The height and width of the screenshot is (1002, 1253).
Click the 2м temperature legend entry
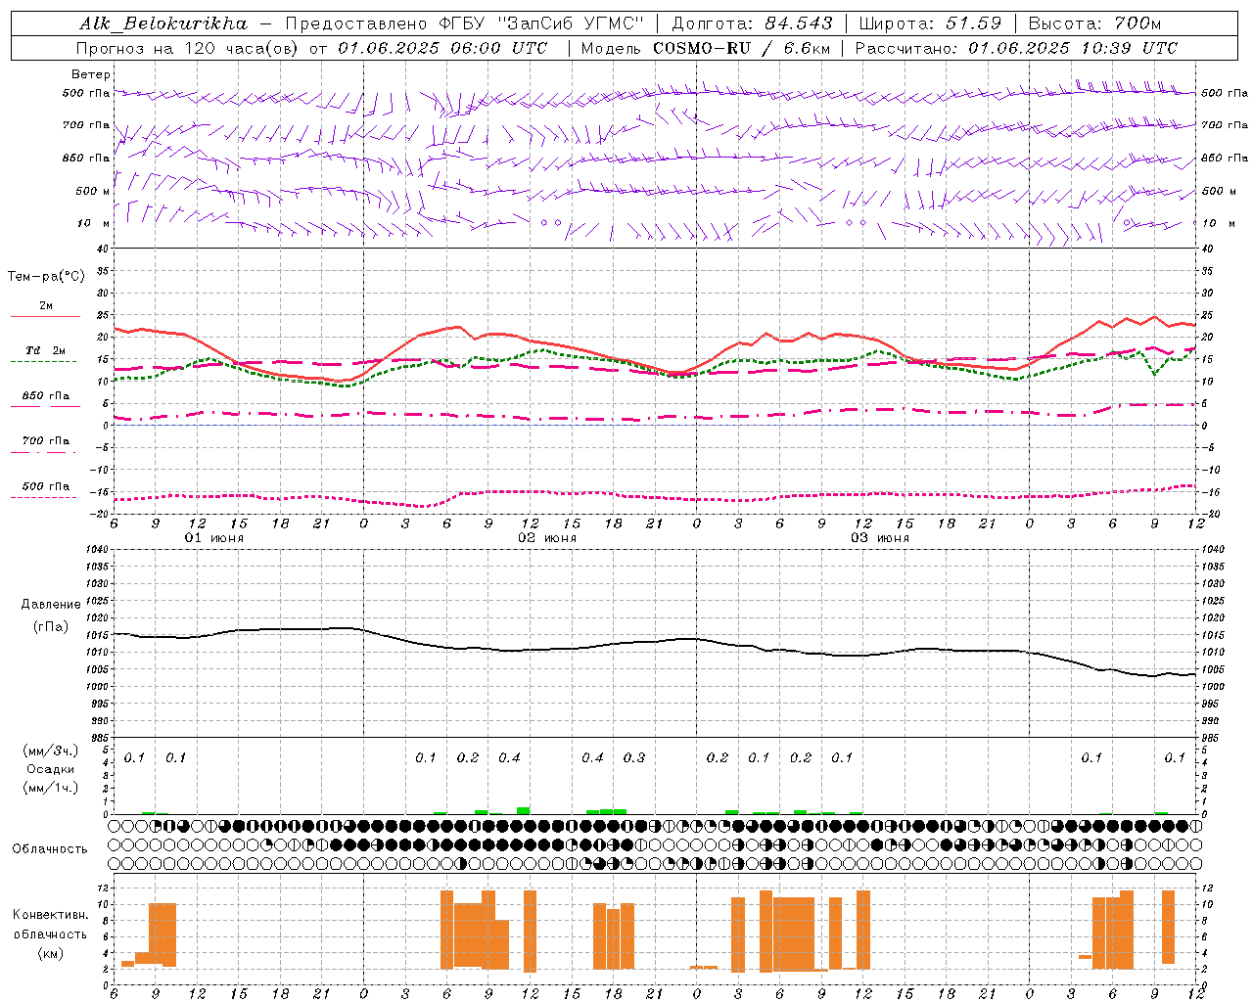[46, 306]
